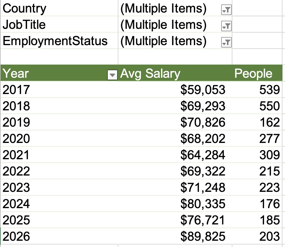Viewport: 285px width, 247px height.
Task: Open the EmploymentStatus filter dropdown
Action: 226,42
